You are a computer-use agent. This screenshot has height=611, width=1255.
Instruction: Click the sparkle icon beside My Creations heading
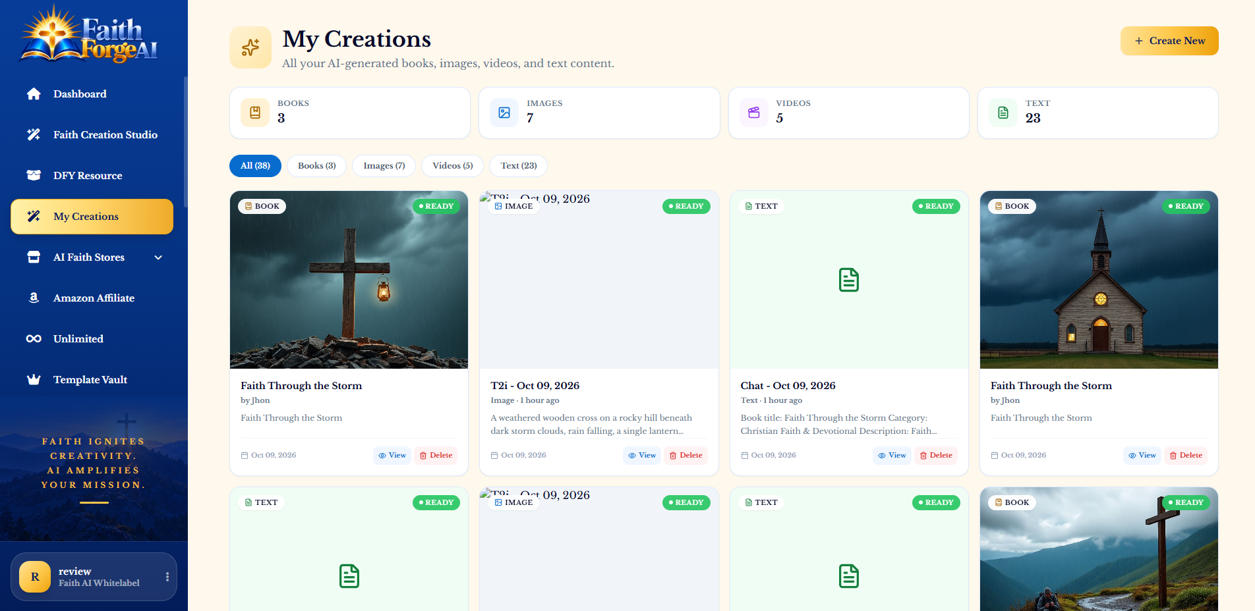pyautogui.click(x=250, y=47)
